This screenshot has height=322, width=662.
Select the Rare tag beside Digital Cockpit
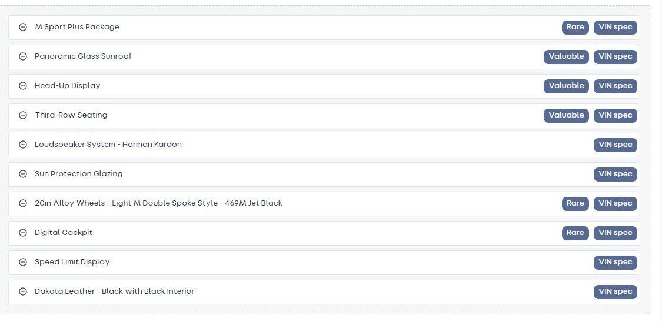(x=575, y=233)
